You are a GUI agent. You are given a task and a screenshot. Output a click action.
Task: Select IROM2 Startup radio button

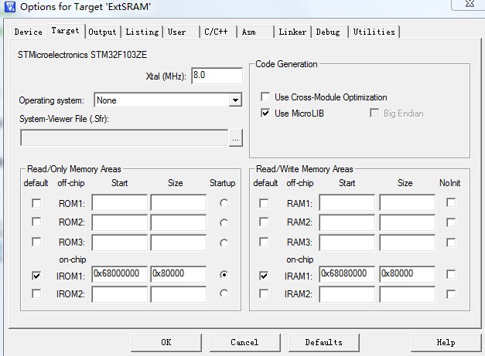point(224,293)
